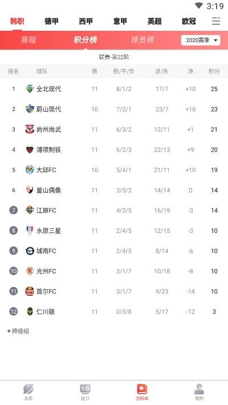Tap the rank 12 relegation badge

14,312
